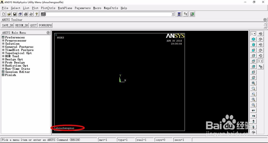
Task: Open the PlotCtrls menu
Action: point(48,8)
